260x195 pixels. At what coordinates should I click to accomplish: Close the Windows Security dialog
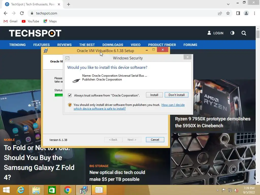pyautogui.click(x=187, y=57)
